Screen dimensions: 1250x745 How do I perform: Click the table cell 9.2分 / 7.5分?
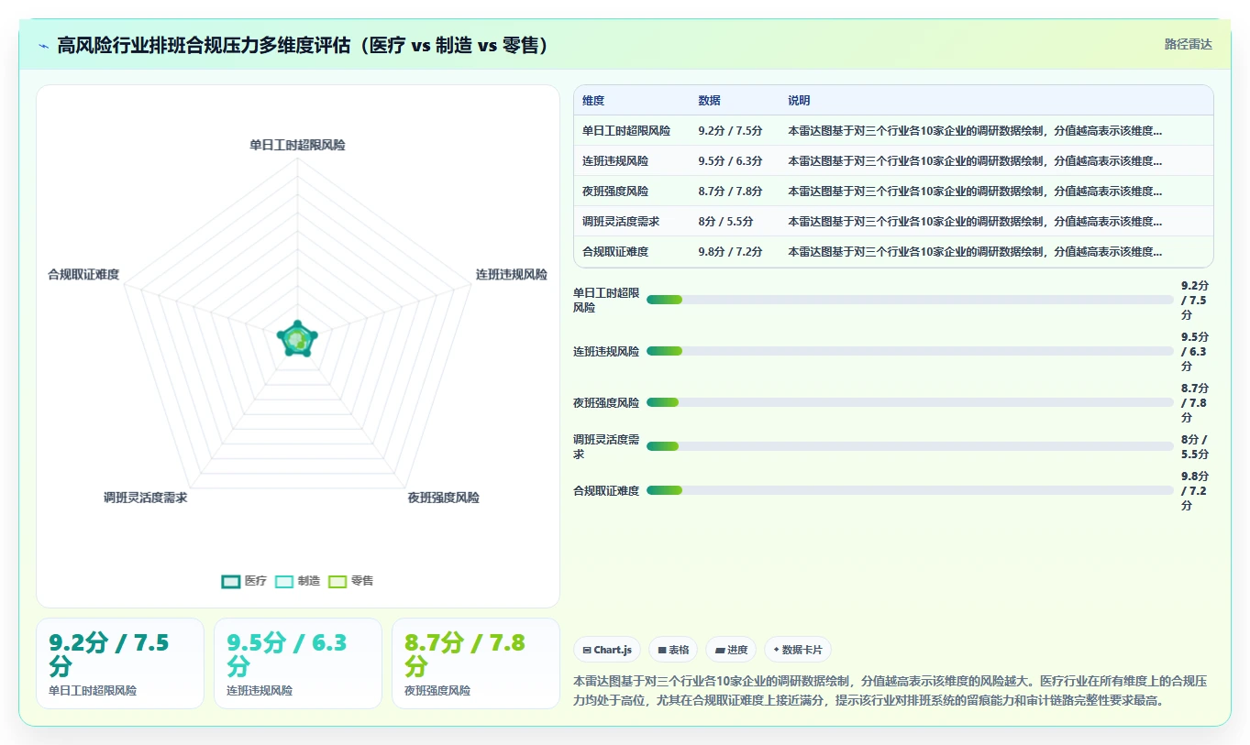[730, 131]
